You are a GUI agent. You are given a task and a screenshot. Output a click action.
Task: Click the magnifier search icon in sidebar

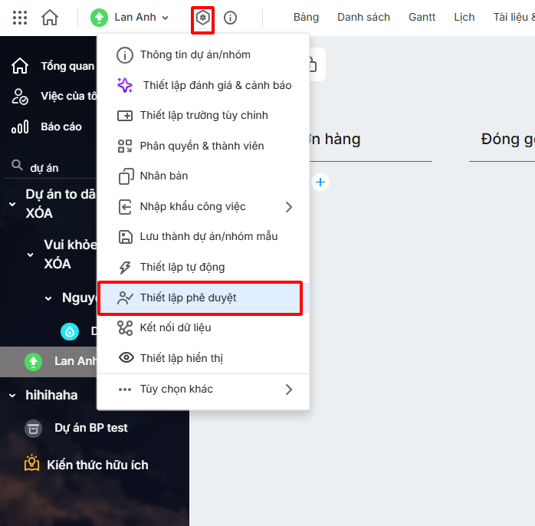(17, 165)
